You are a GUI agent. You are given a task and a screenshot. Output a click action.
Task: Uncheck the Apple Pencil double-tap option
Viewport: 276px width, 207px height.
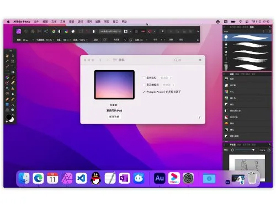pyautogui.click(x=144, y=92)
